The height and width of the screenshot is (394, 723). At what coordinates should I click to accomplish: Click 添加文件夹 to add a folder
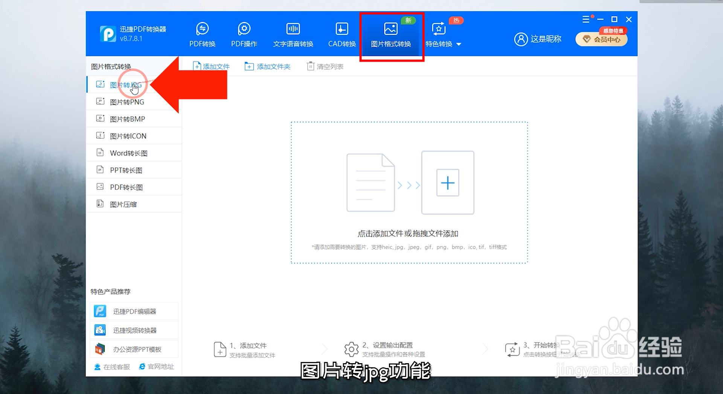pyautogui.click(x=268, y=66)
